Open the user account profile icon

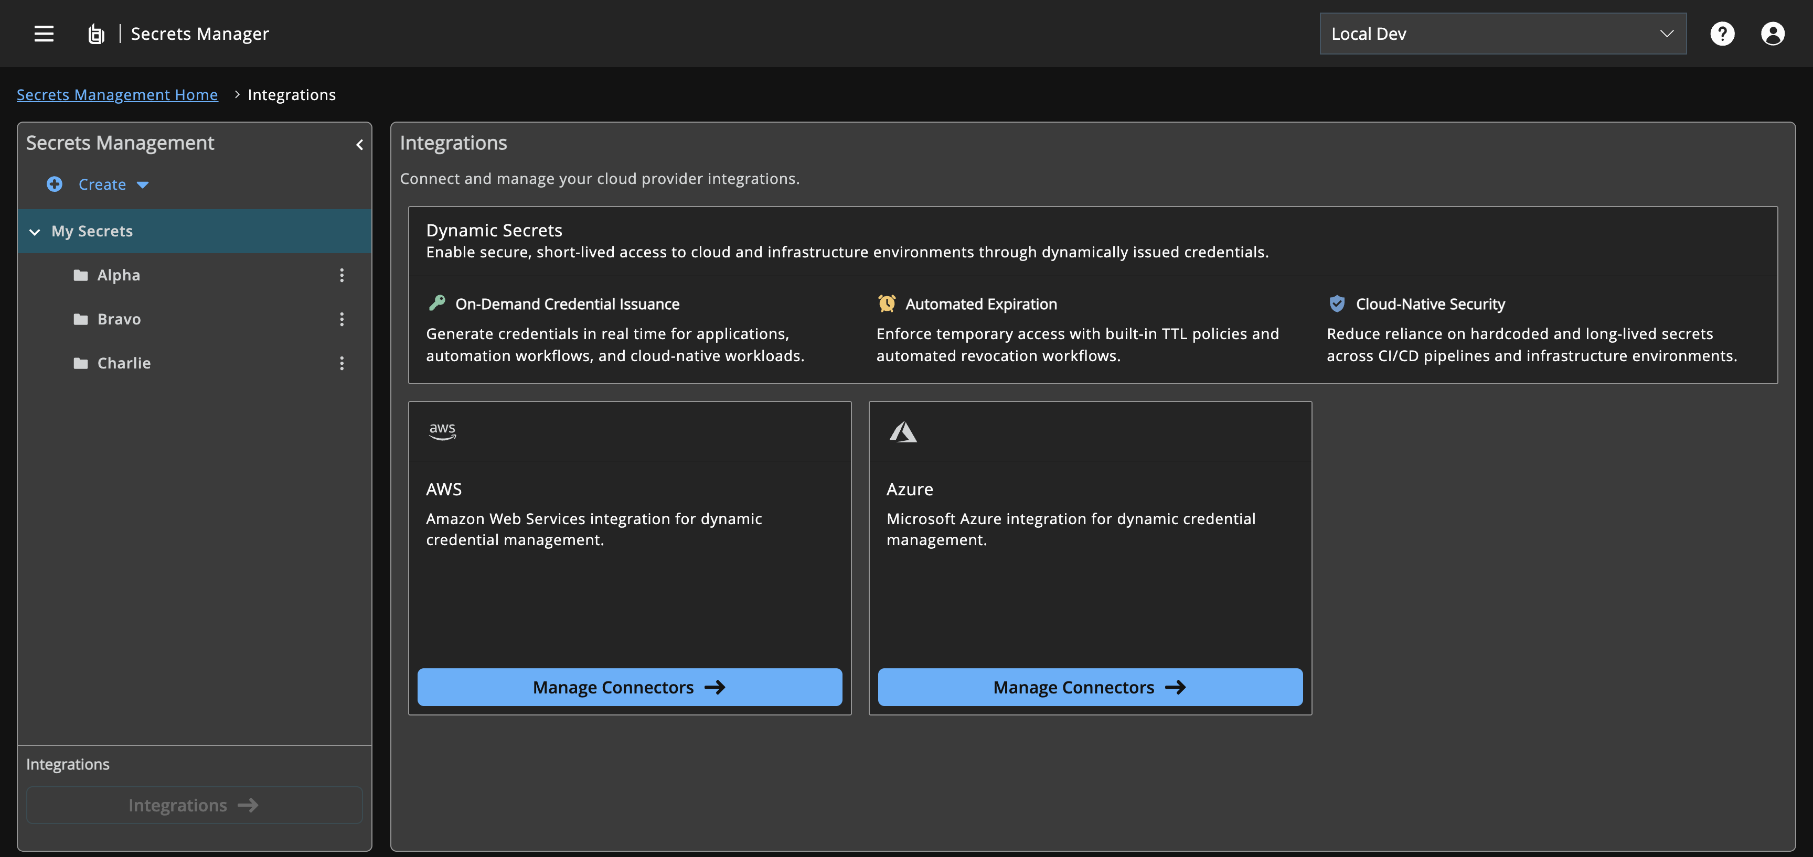point(1772,34)
